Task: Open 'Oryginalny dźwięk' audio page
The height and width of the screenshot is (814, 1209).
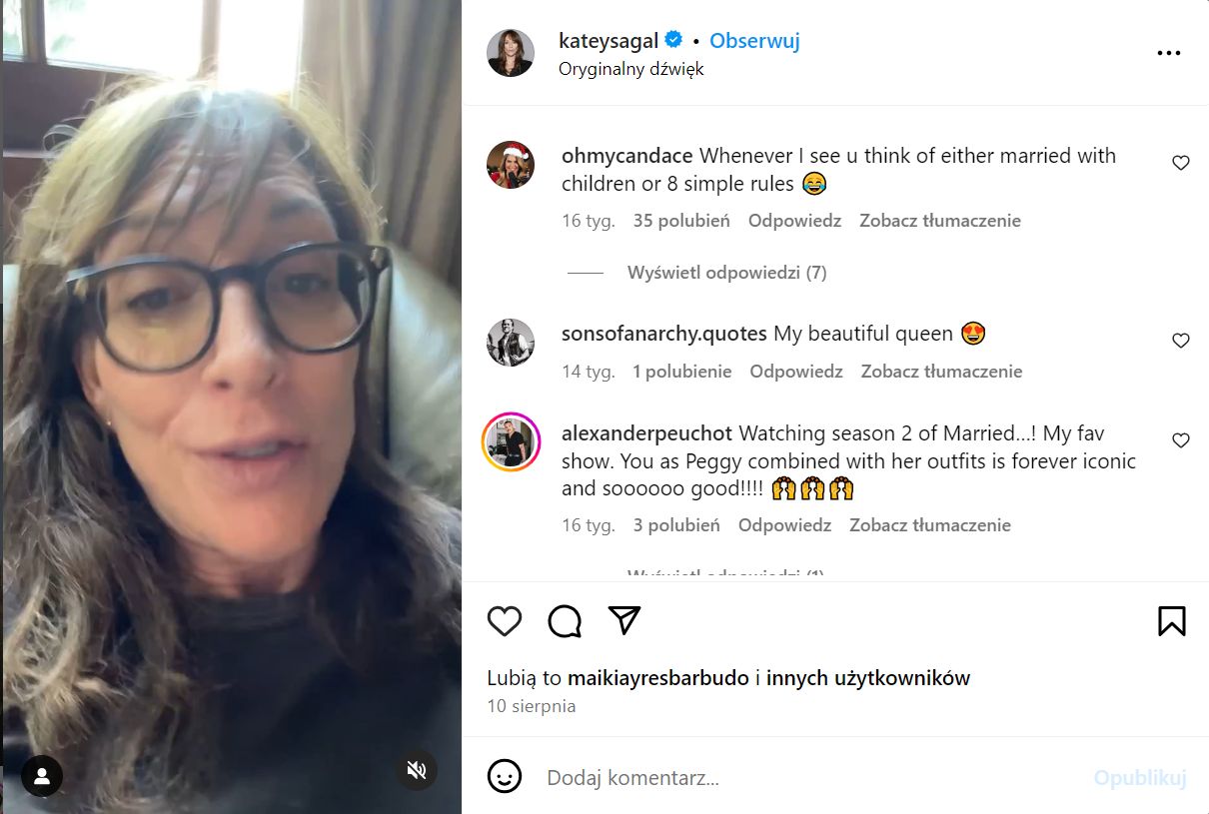Action: 630,69
